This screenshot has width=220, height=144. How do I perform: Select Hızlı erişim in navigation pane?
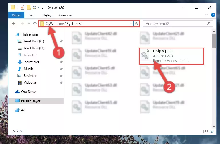(x=29, y=34)
